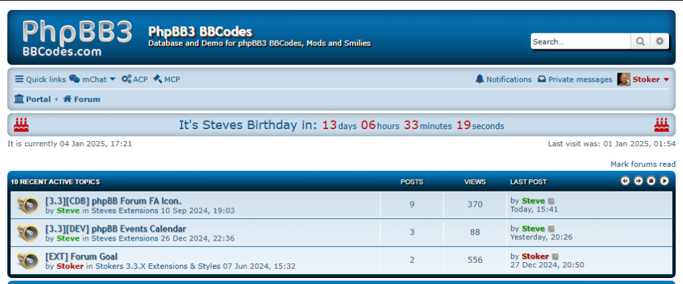The width and height of the screenshot is (683, 284).
Task: Click the play button in recent topics header
Action: tap(664, 181)
